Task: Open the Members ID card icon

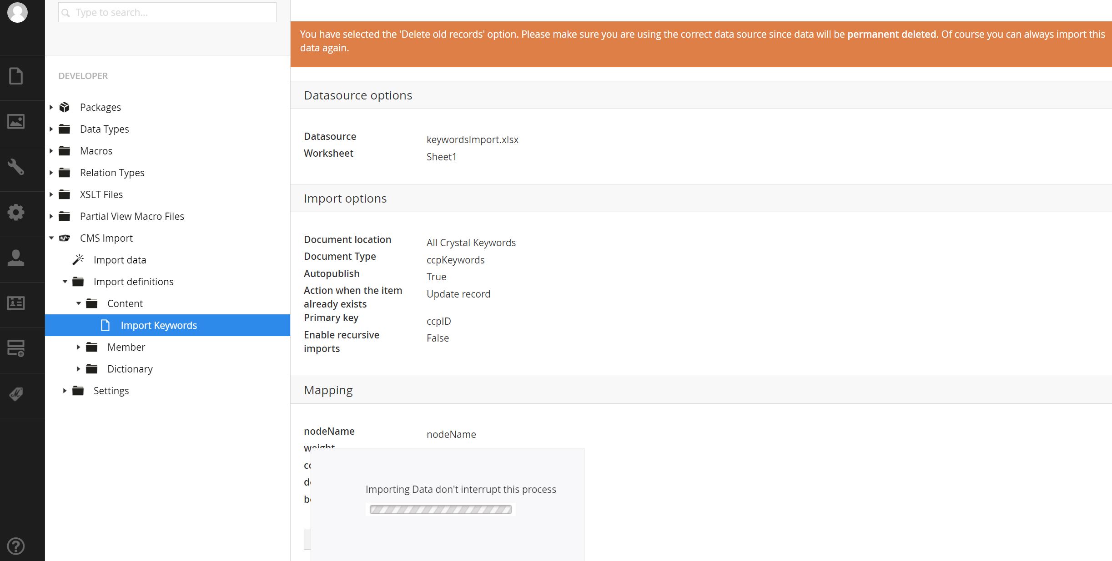Action: click(x=16, y=303)
